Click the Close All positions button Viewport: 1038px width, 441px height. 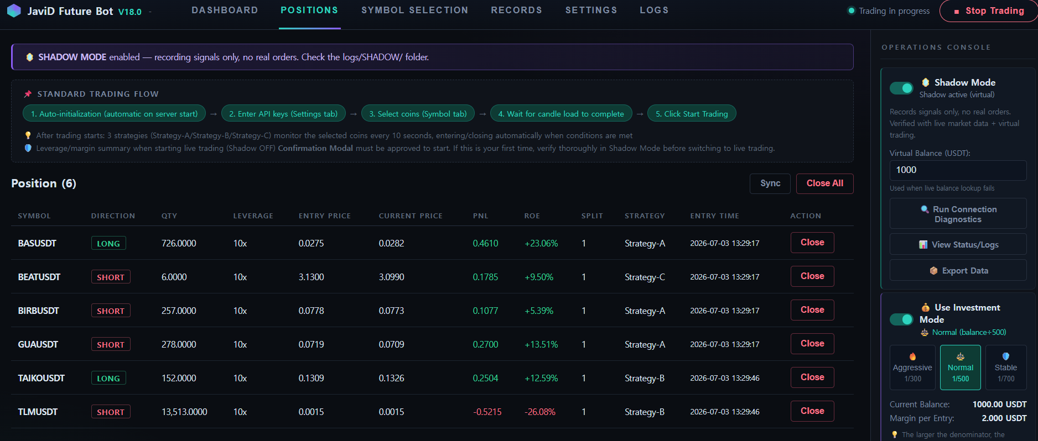824,183
